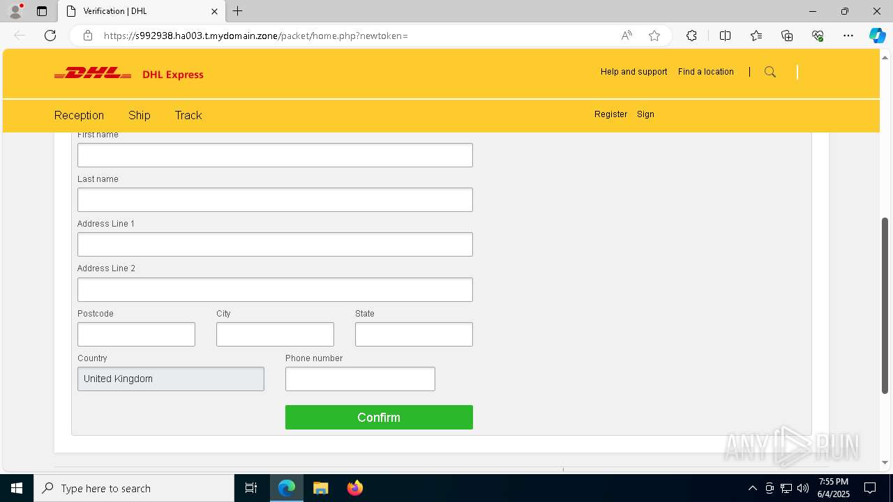
Task: Open Find a location link
Action: (x=706, y=72)
